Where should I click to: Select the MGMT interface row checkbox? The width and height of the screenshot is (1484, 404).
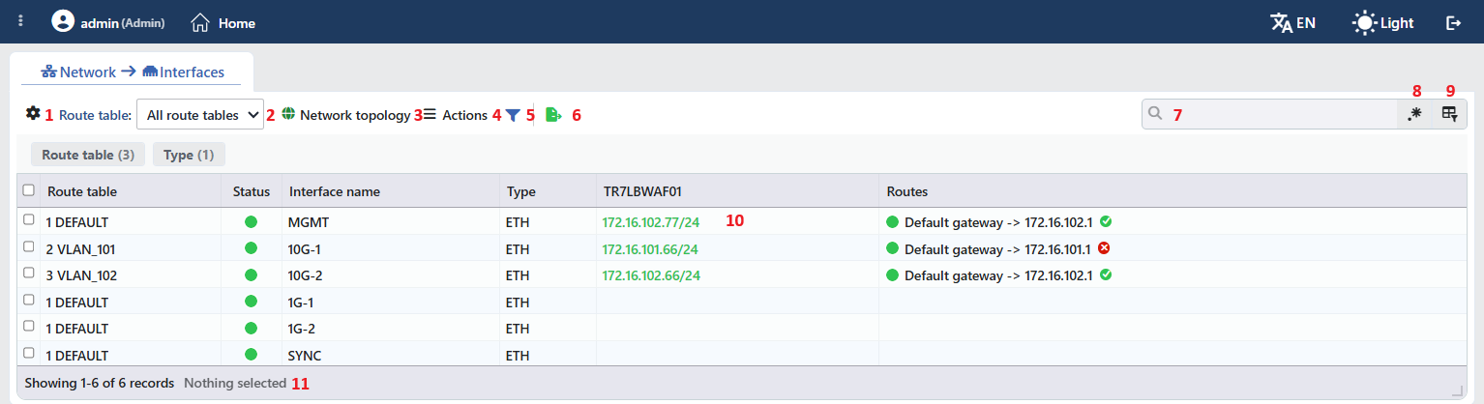[x=29, y=220]
